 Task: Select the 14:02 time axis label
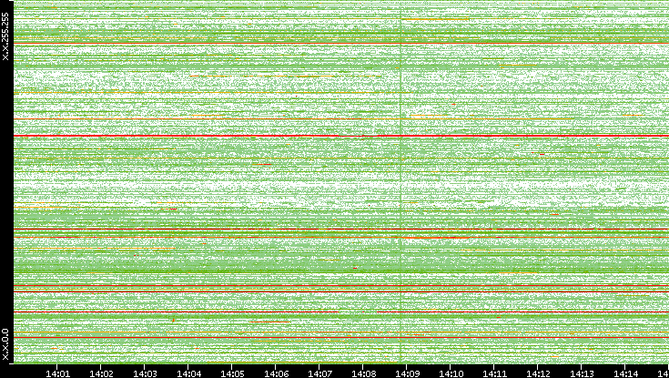pos(101,373)
